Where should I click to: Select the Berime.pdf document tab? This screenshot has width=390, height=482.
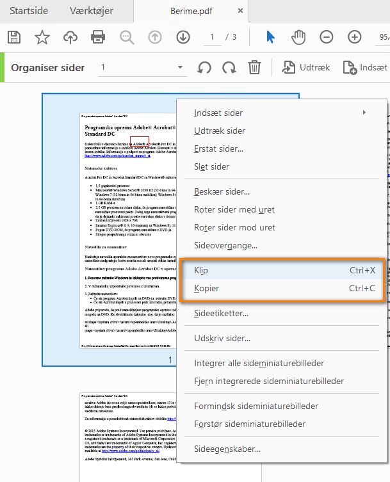[x=191, y=11]
